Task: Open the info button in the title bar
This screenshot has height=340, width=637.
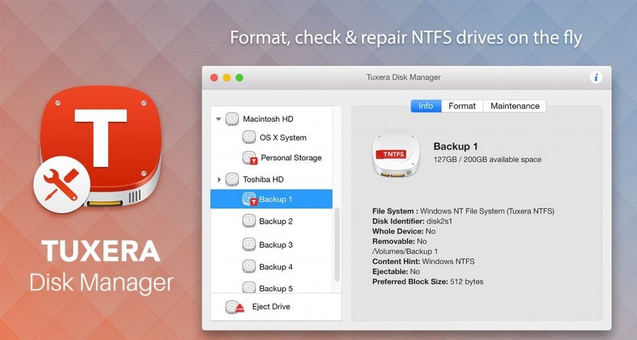Action: 596,77
